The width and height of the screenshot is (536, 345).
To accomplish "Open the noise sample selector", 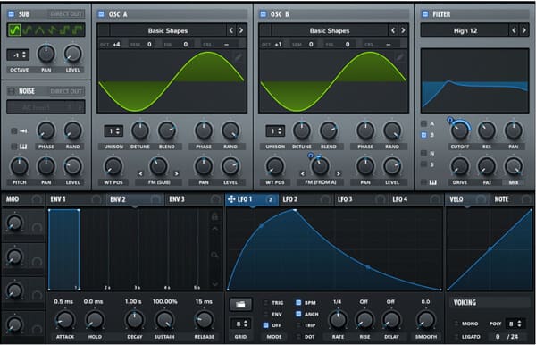I will click(x=46, y=107).
